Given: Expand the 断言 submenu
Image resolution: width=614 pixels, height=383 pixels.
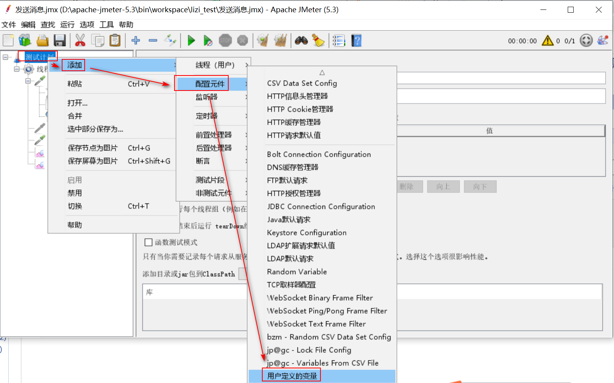Looking at the screenshot, I should 212,161.
